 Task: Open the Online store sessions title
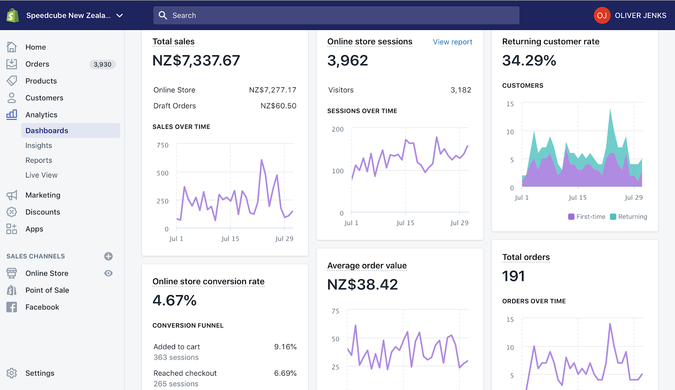[x=370, y=42]
